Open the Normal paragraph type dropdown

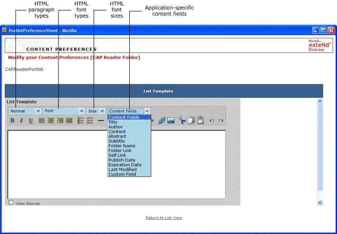[x=25, y=111]
